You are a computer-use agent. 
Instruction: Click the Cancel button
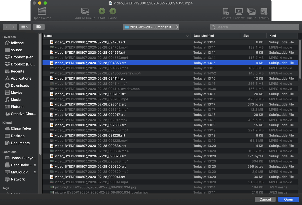pyautogui.click(x=265, y=199)
